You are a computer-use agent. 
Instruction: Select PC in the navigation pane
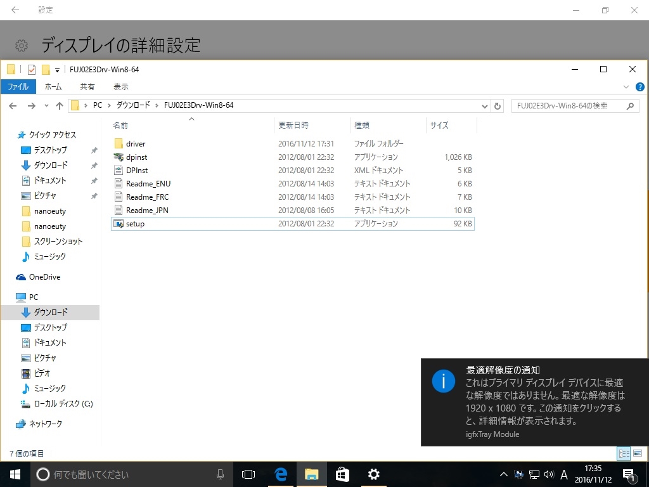pos(27,297)
